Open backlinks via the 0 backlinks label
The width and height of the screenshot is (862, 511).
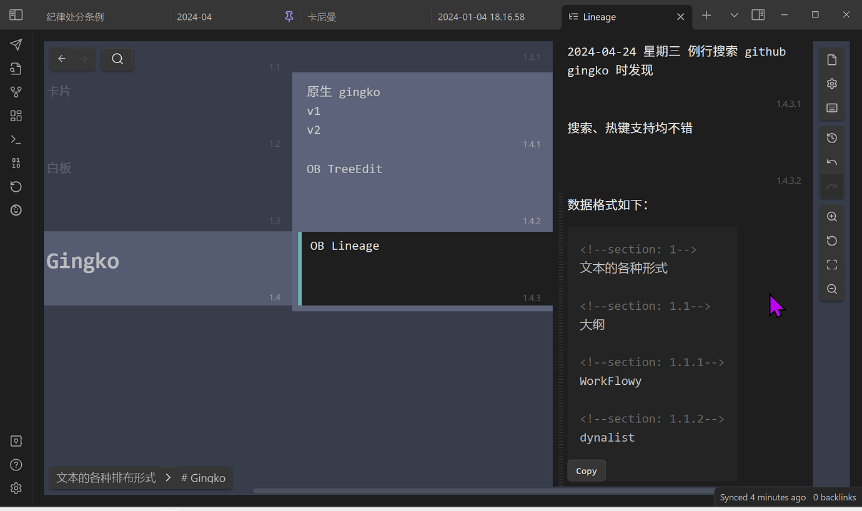[x=834, y=497]
